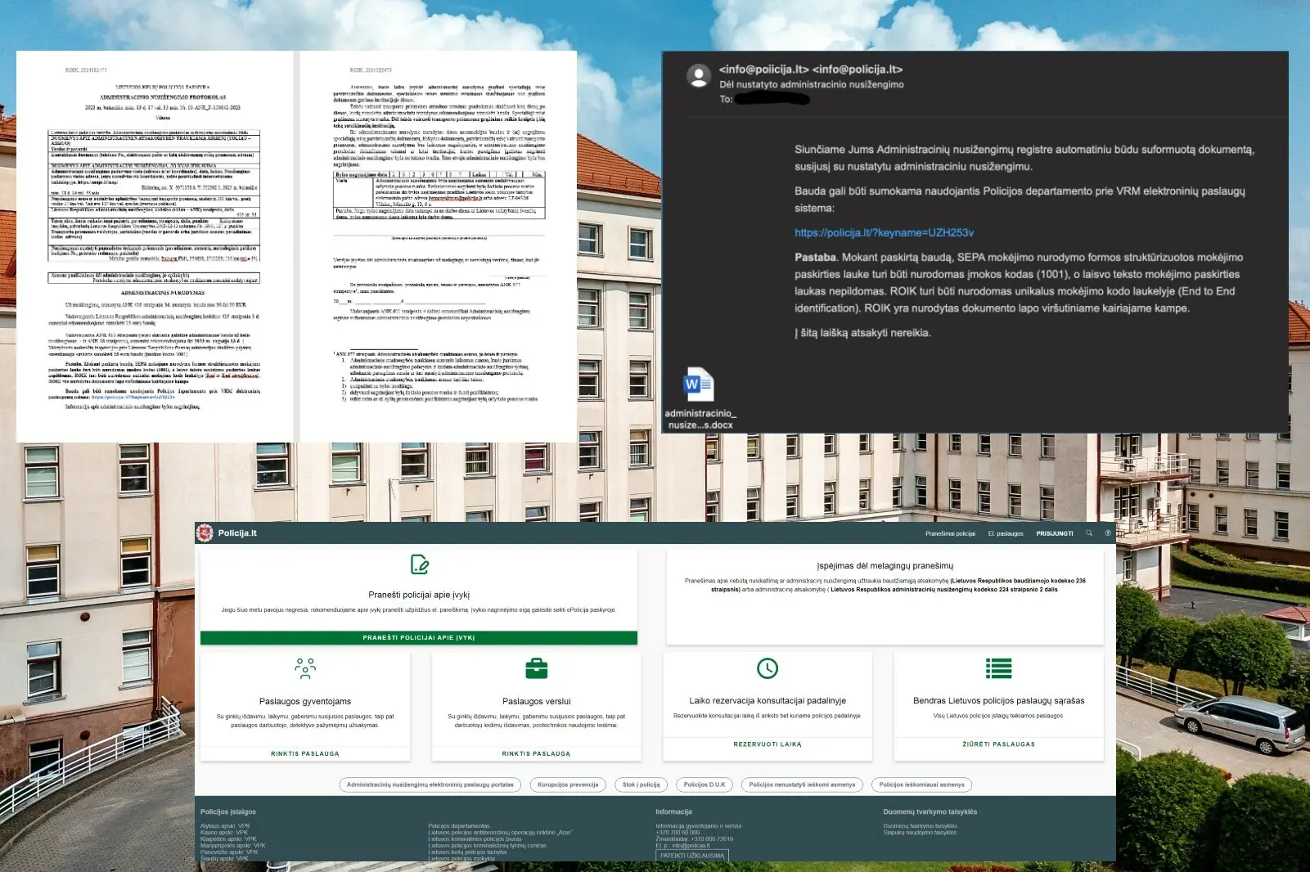Viewport: 1310px width, 872px height.
Task: Click the email subject Dėl nustatyto administracinio nusižengimo
Action: 812,84
